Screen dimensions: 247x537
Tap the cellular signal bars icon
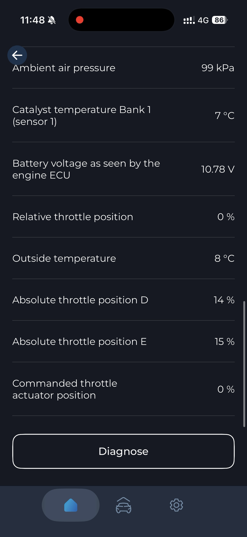tap(189, 20)
